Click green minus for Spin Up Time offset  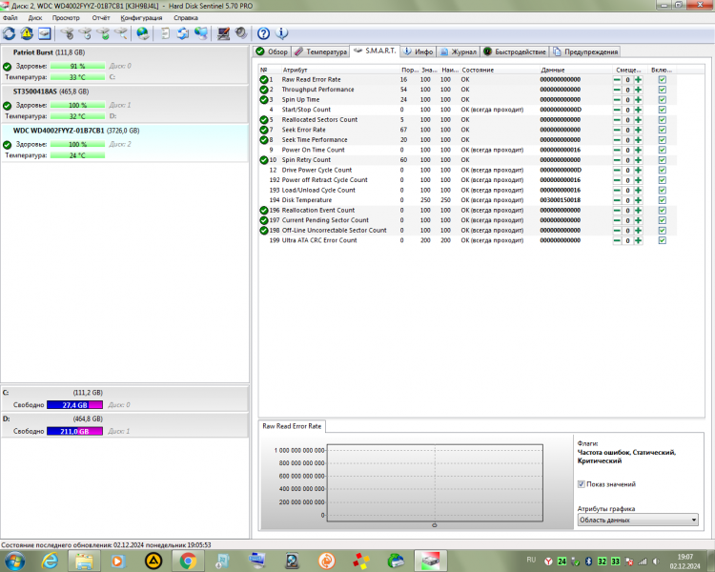pyautogui.click(x=617, y=99)
